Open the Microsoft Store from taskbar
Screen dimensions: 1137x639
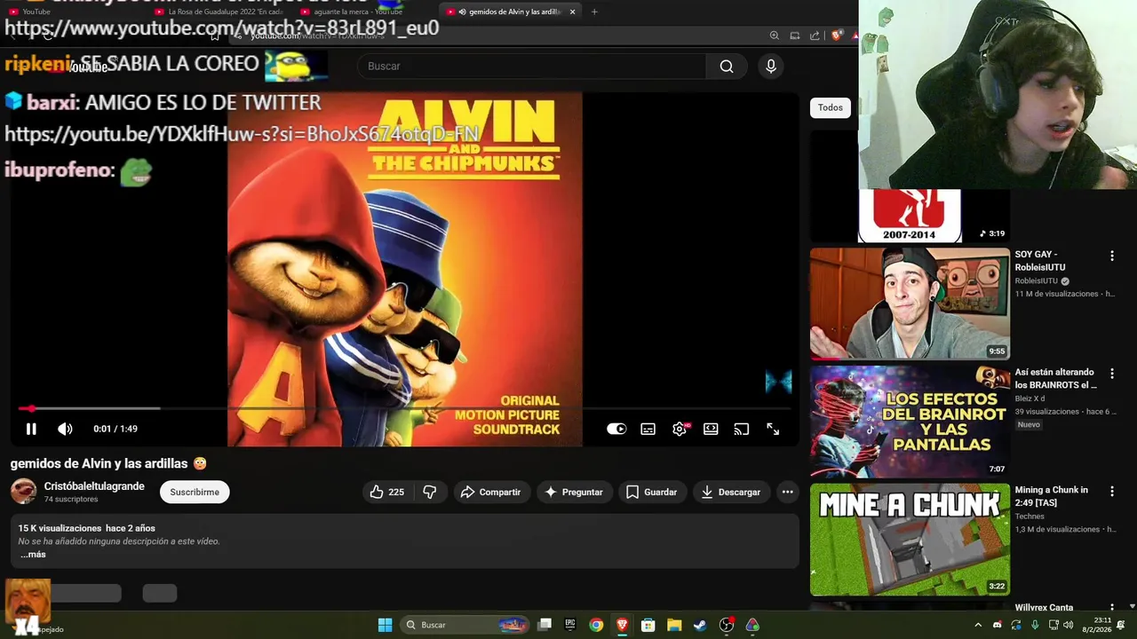pos(648,625)
